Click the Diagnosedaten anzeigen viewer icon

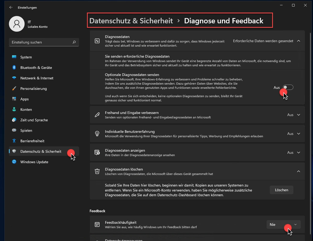pos(97,152)
